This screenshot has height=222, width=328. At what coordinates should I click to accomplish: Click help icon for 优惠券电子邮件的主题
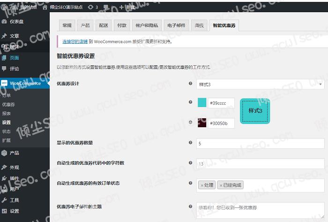tap(190, 207)
